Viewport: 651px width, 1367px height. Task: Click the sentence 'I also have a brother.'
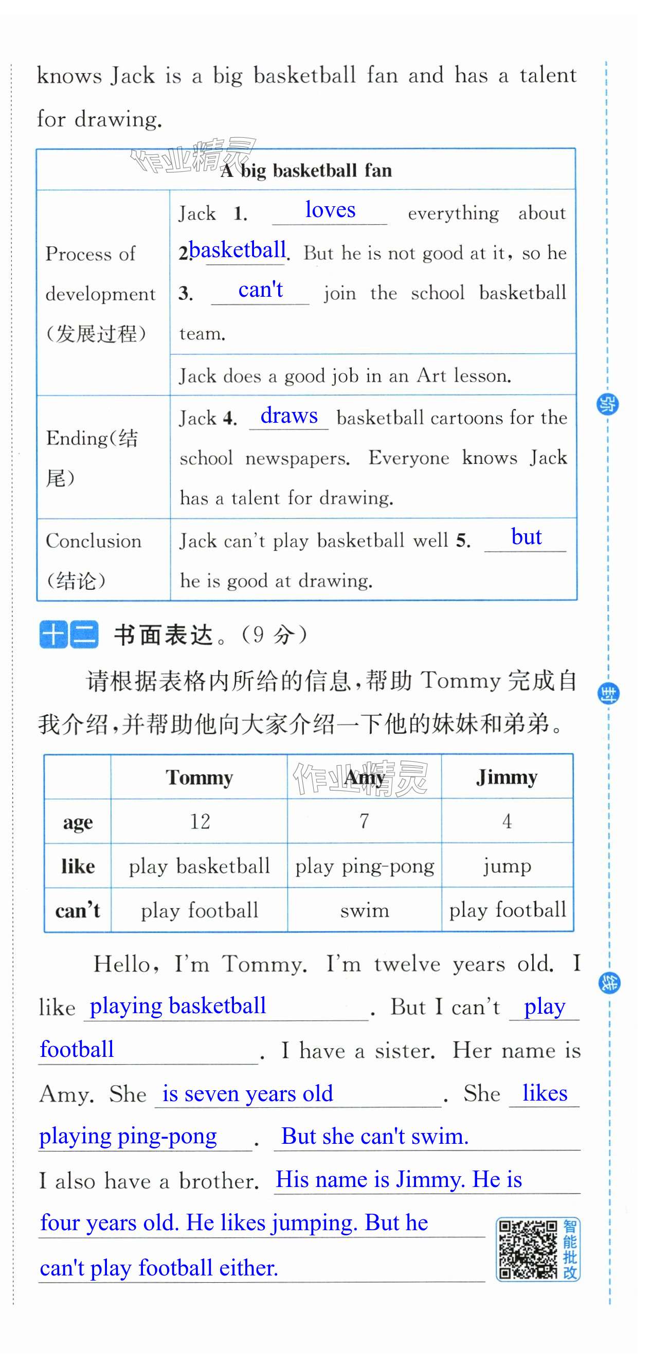150,1181
